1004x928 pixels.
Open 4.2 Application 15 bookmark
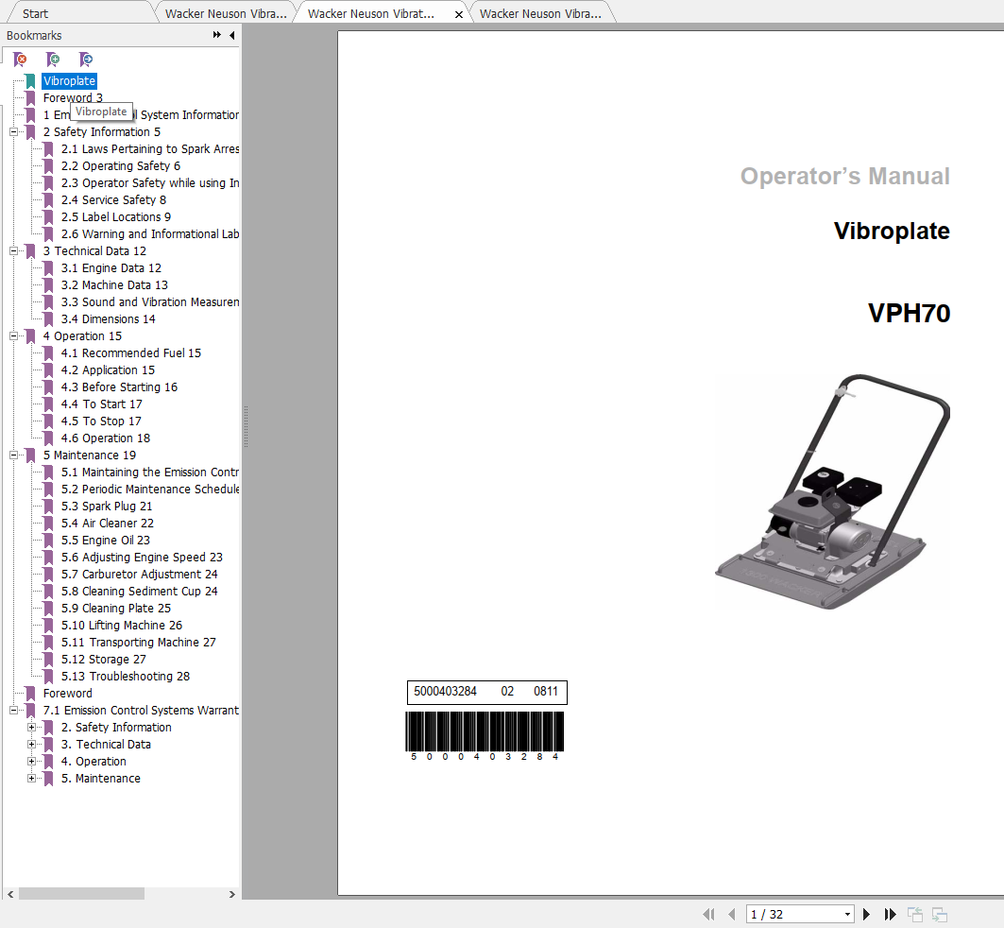[x=108, y=370]
